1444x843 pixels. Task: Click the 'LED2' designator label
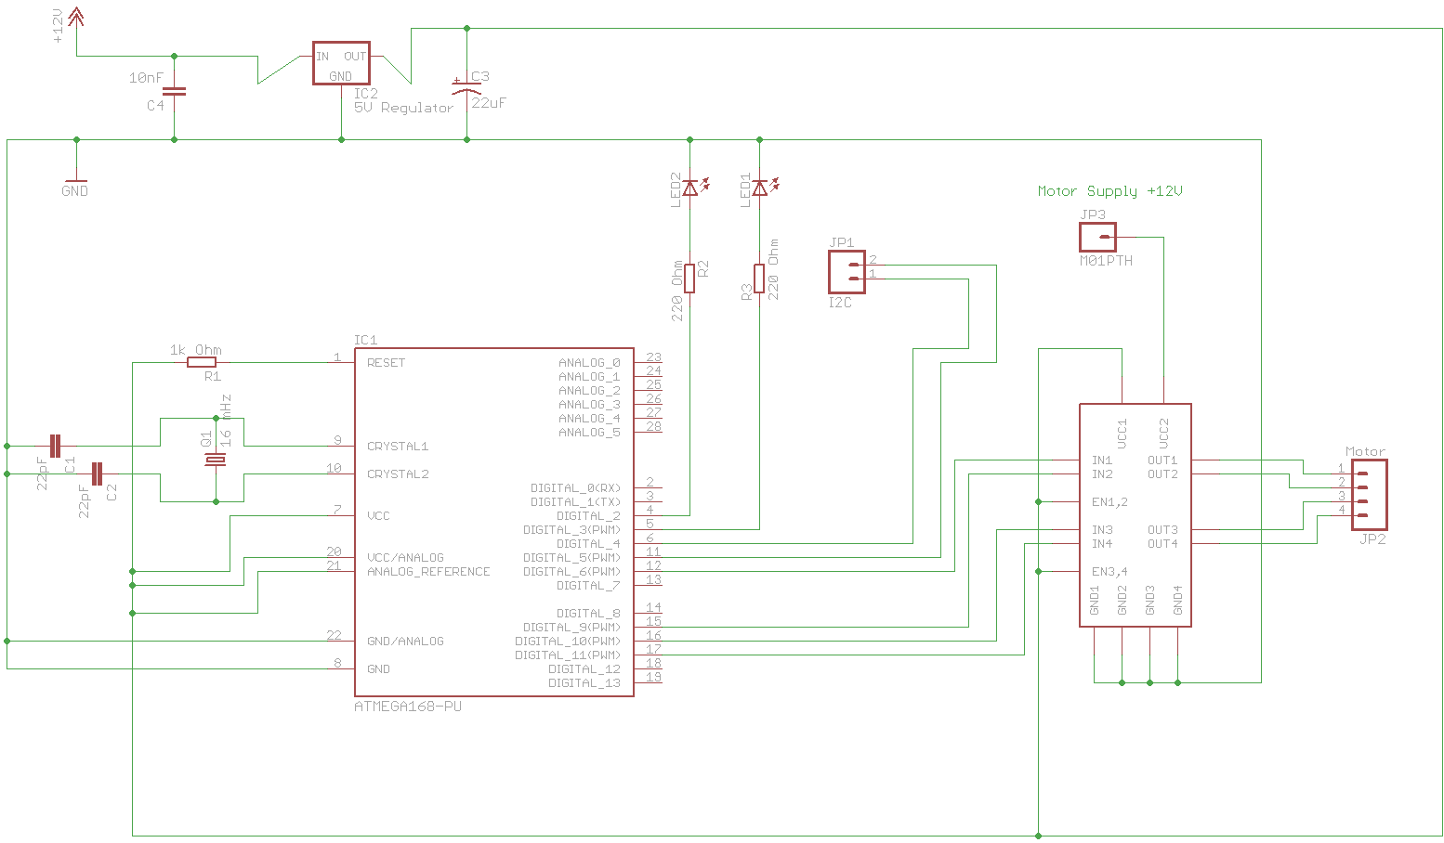tap(676, 189)
